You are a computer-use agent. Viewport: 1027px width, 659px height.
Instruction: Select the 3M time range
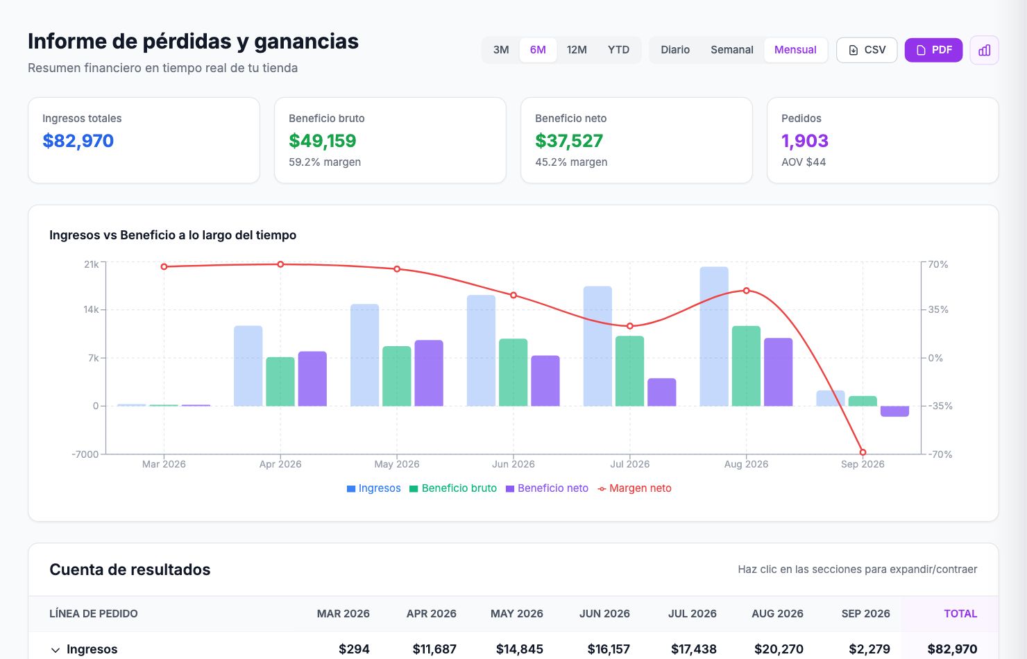click(501, 50)
